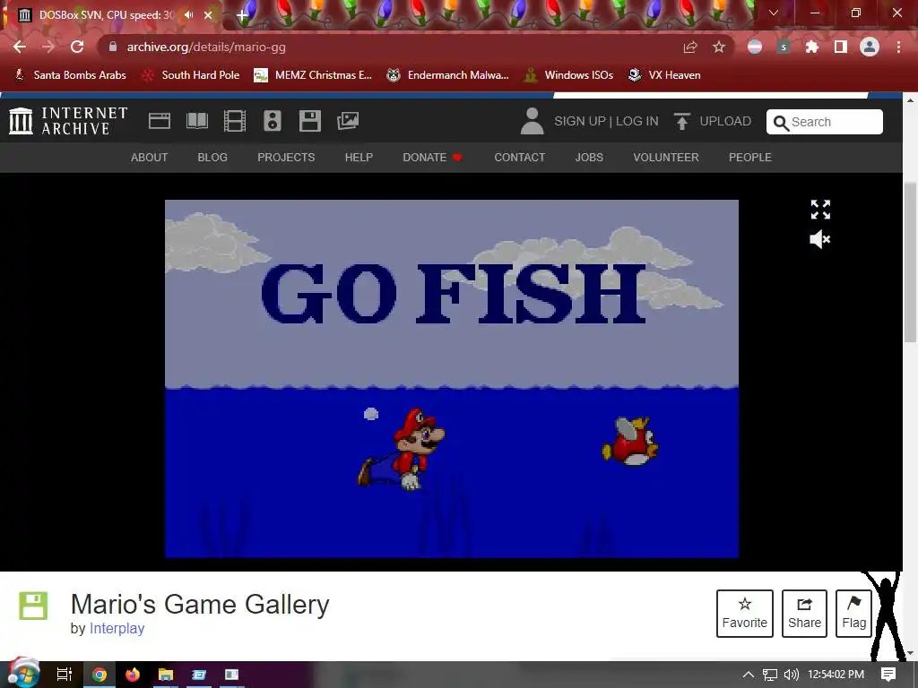Open the VX Heaven bookmark
Viewport: 918px width, 688px height.
[x=664, y=75]
